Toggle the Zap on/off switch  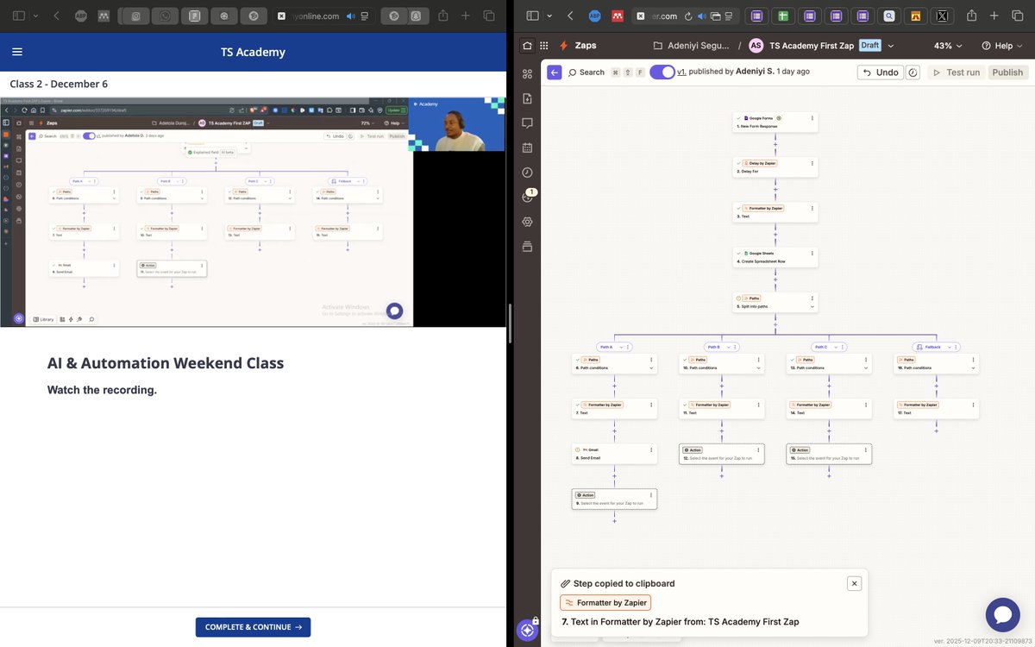[x=662, y=72]
